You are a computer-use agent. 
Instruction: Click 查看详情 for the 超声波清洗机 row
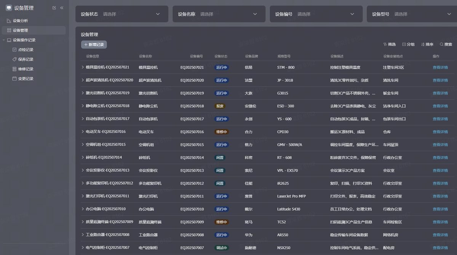click(440, 80)
